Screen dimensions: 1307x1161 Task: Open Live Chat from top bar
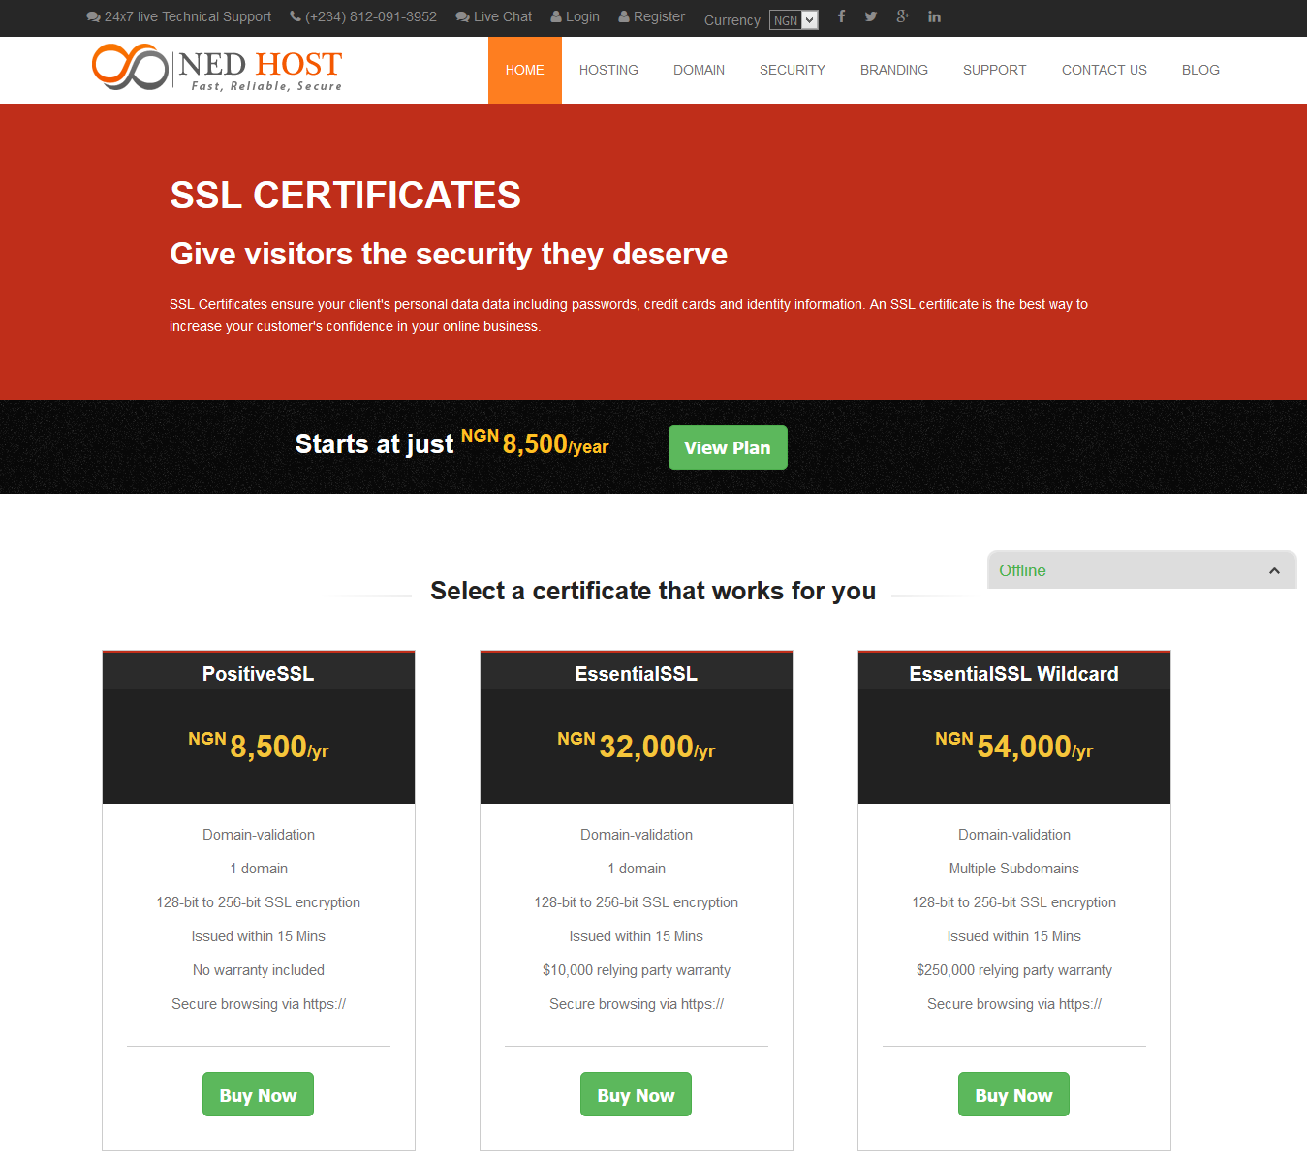point(494,16)
